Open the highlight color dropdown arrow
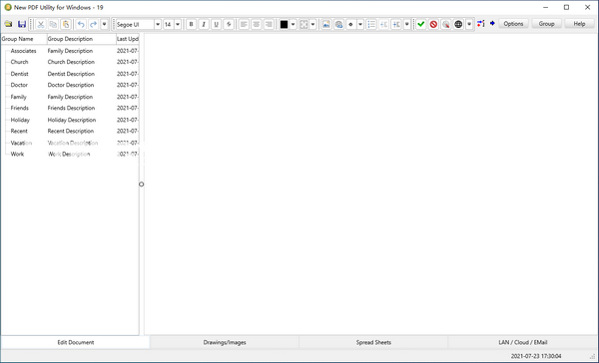 (x=312, y=24)
